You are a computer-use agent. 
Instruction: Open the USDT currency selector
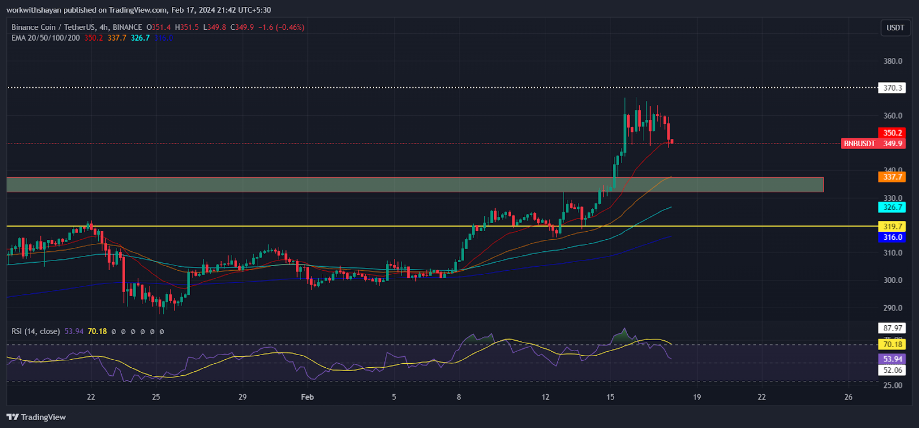coord(895,28)
